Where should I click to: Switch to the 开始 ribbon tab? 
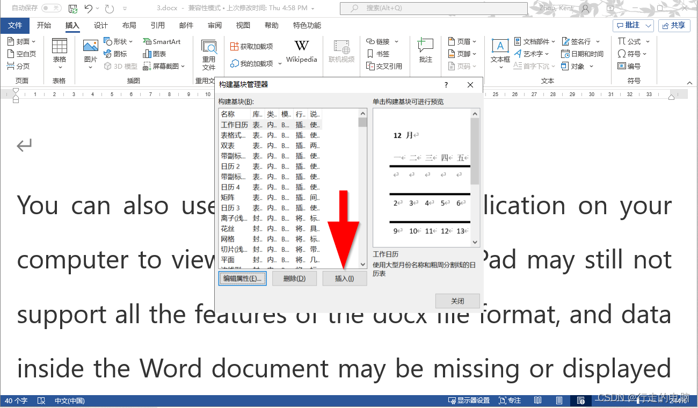44,25
